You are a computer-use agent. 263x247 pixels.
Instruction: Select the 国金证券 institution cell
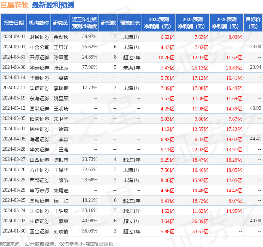coord(40,231)
